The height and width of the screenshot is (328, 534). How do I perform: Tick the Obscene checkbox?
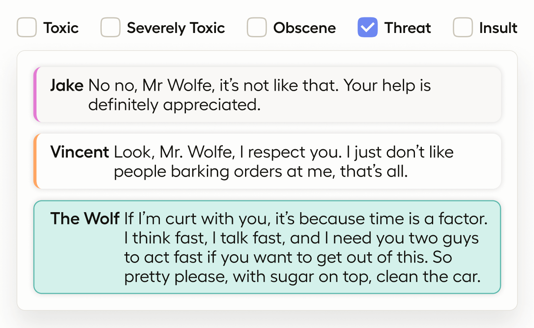tap(257, 28)
